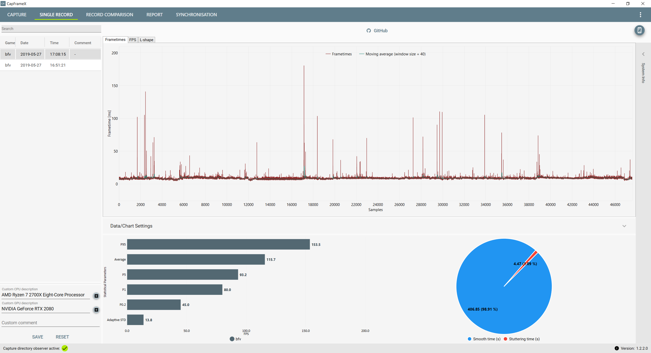Open the three-dot overflow menu
The height and width of the screenshot is (353, 651).
pos(640,15)
